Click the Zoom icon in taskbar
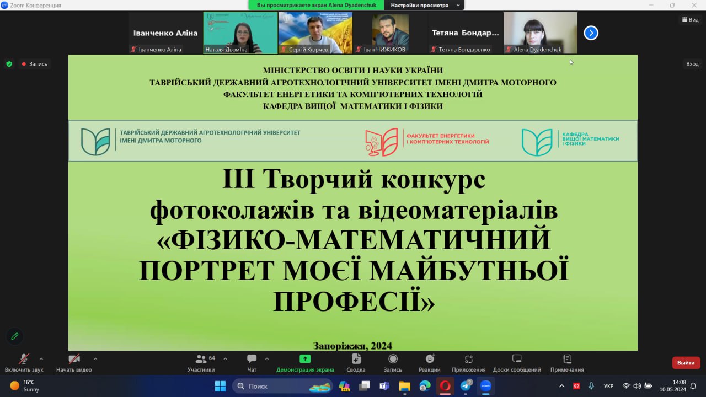 coord(485,386)
